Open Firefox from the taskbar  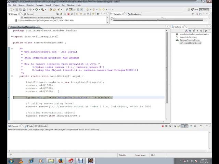tap(61, 161)
